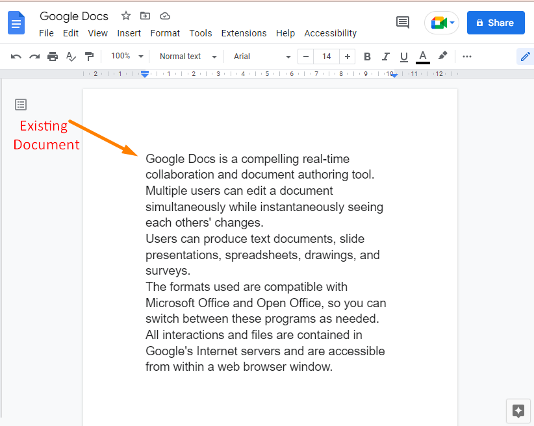Toggle italic formatting
Viewport: 534px width, 426px height.
385,56
